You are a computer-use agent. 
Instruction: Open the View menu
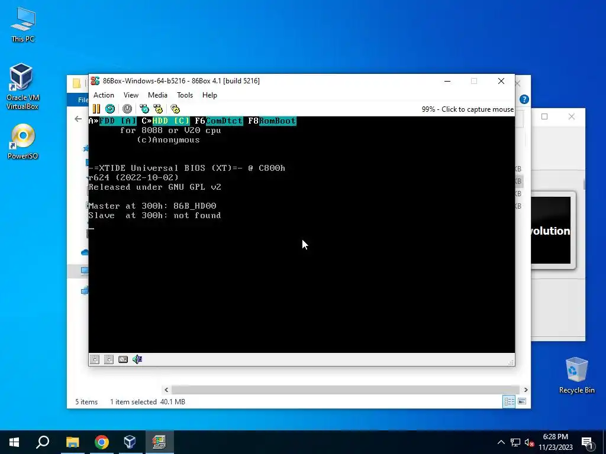tap(131, 95)
